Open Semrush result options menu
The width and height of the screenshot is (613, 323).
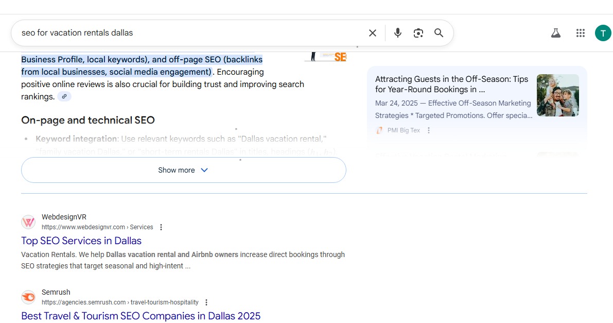click(206, 302)
